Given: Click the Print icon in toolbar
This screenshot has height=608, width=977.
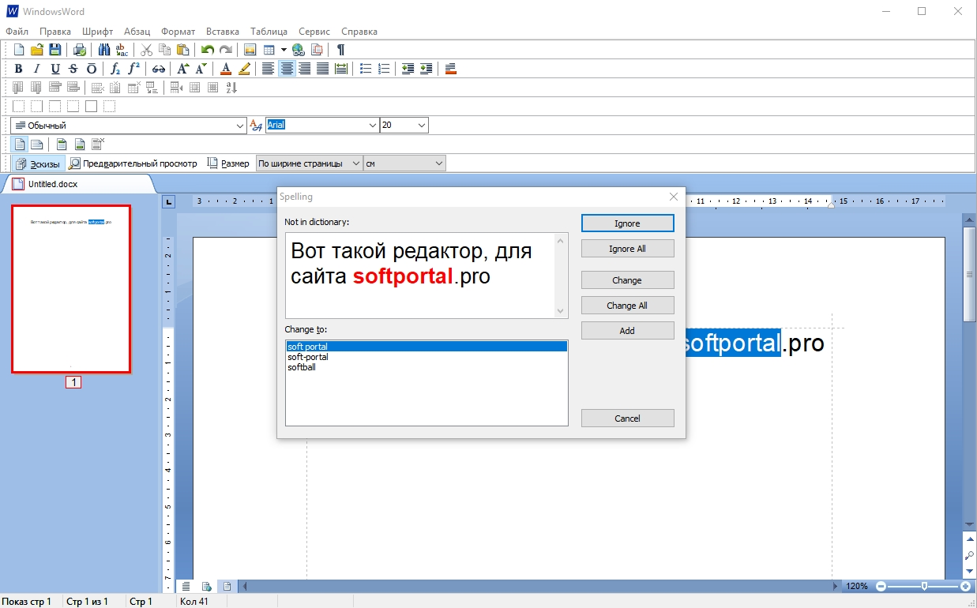Looking at the screenshot, I should click(x=80, y=50).
